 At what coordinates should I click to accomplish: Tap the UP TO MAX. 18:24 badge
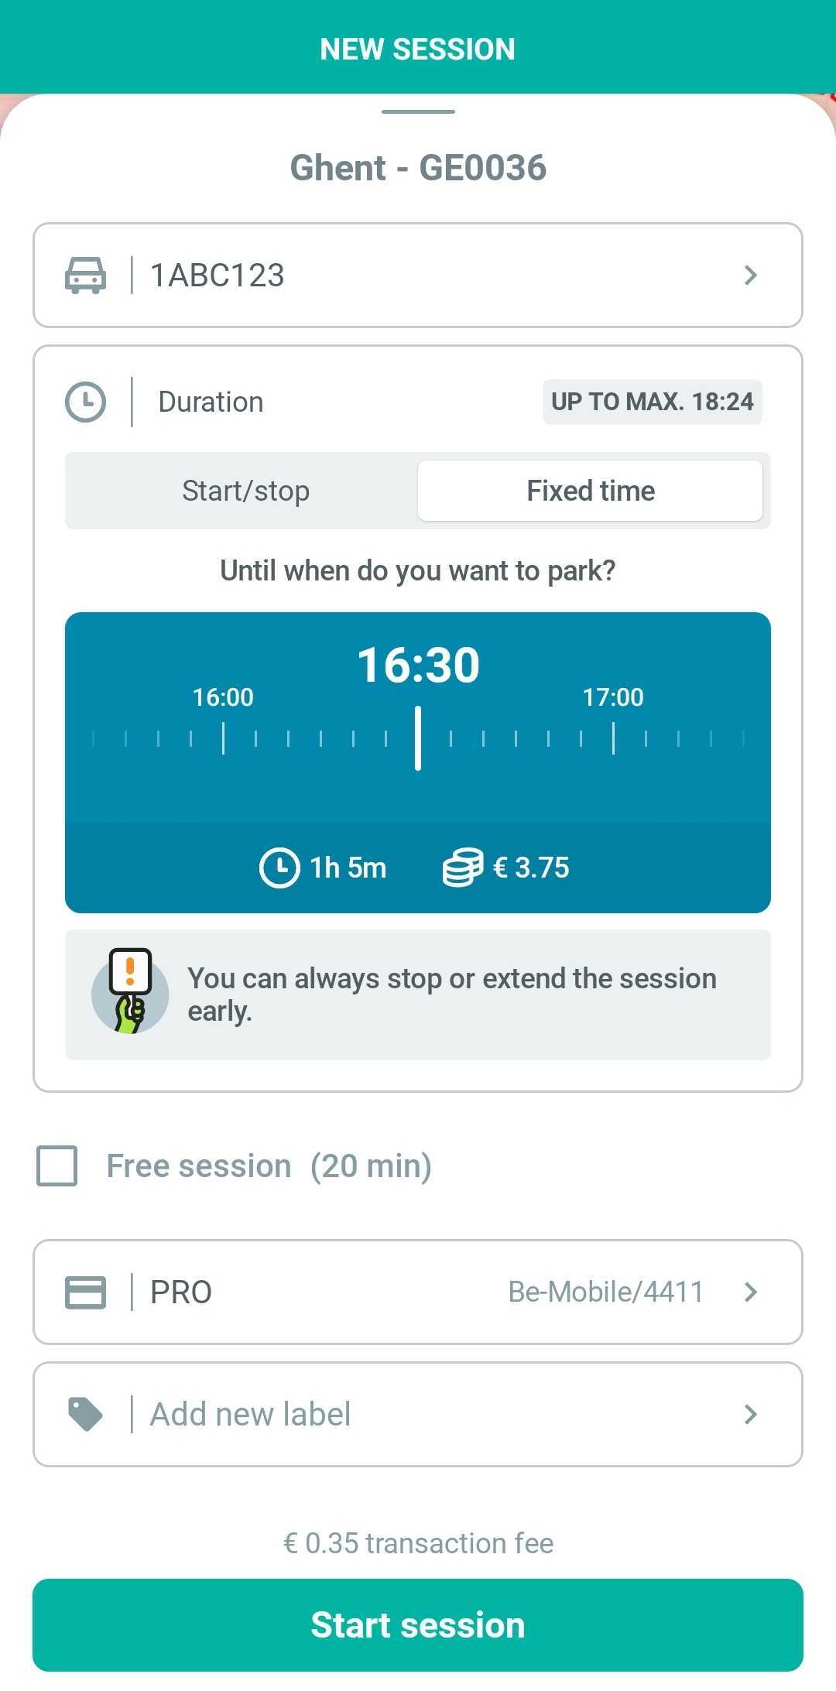[x=653, y=402]
